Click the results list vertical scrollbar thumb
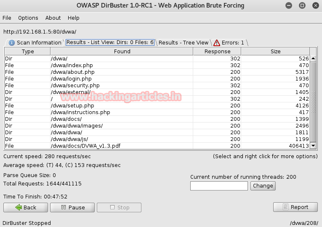 coord(313,102)
